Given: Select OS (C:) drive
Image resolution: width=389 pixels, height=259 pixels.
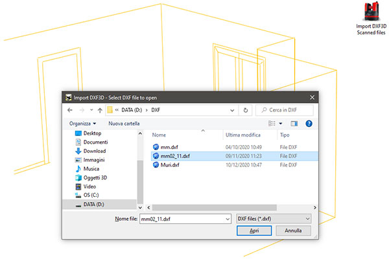Looking at the screenshot, I should 91,195.
